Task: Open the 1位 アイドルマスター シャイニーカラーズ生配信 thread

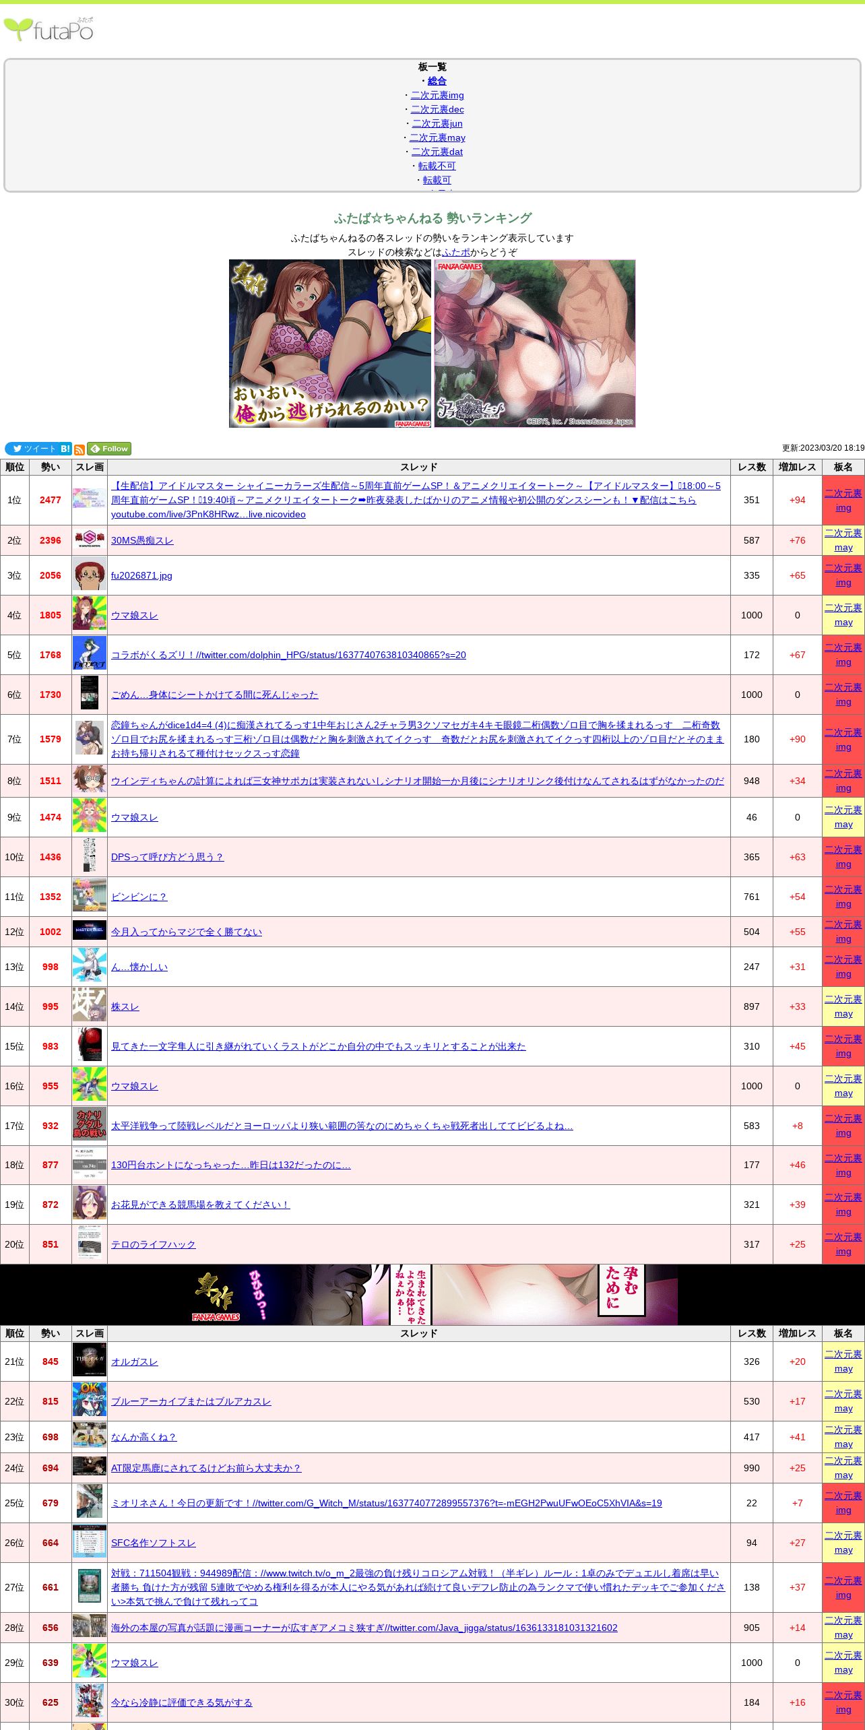Action: (416, 500)
